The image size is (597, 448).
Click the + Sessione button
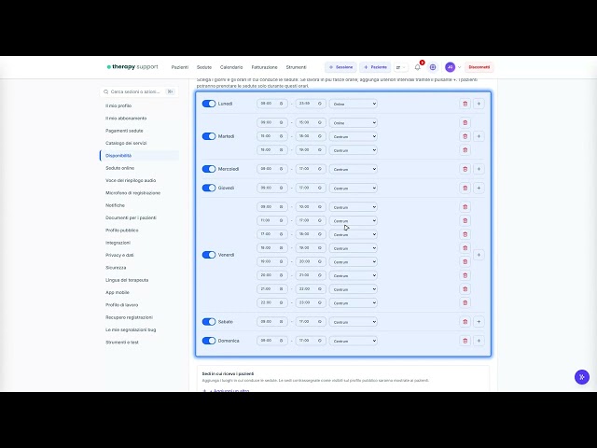pos(340,67)
